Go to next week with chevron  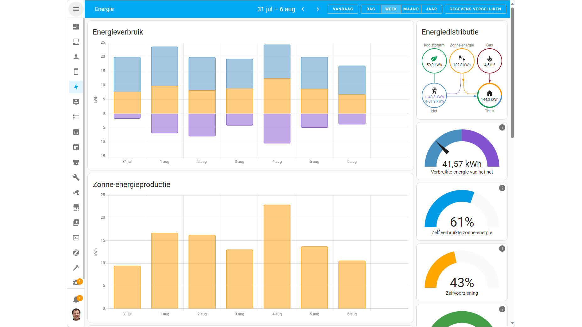click(x=318, y=9)
